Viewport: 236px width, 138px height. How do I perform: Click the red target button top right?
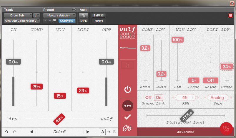coord(230,16)
